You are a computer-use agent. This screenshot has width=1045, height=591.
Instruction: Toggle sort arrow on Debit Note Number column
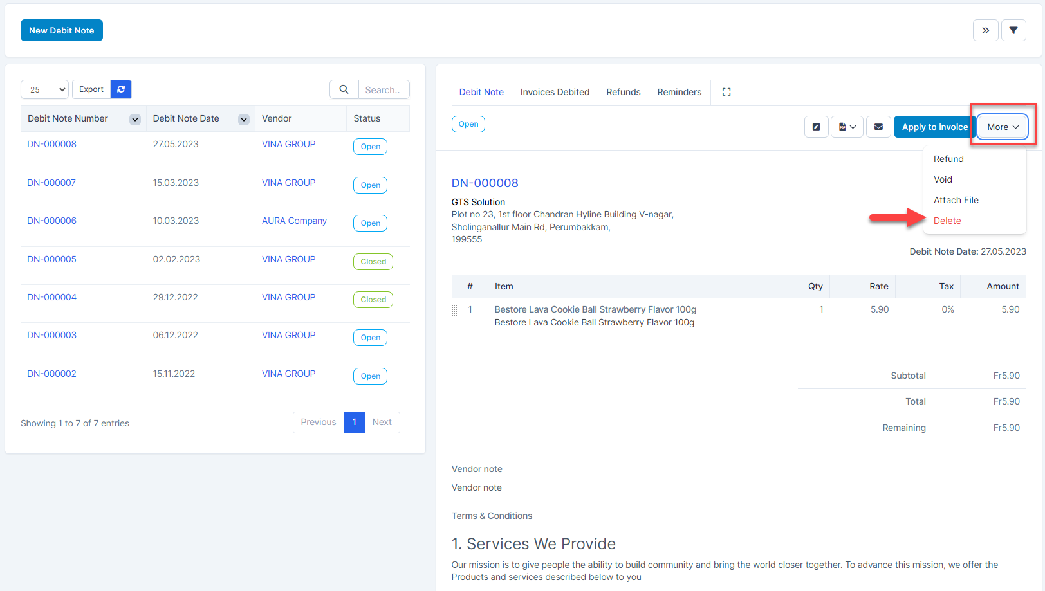coord(135,119)
